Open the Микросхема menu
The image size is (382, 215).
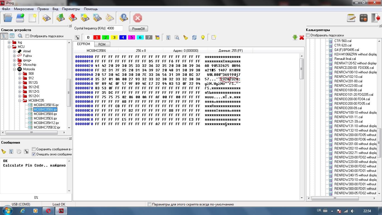pos(24,9)
